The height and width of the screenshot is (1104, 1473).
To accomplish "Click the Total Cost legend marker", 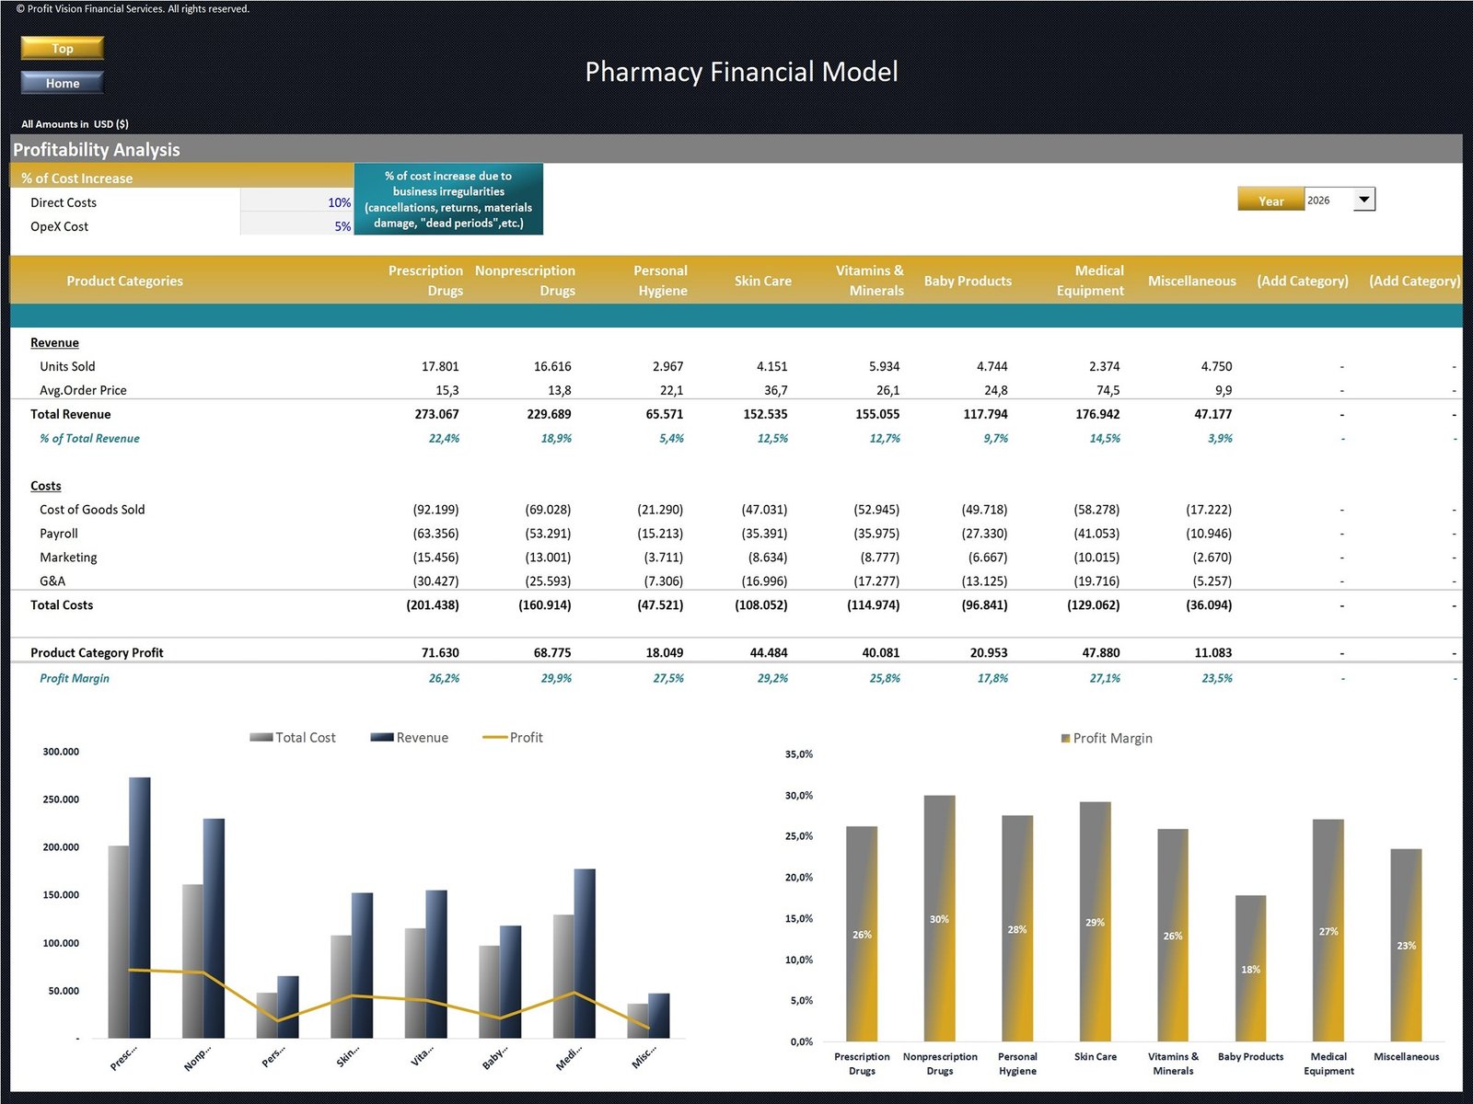I will click(261, 737).
